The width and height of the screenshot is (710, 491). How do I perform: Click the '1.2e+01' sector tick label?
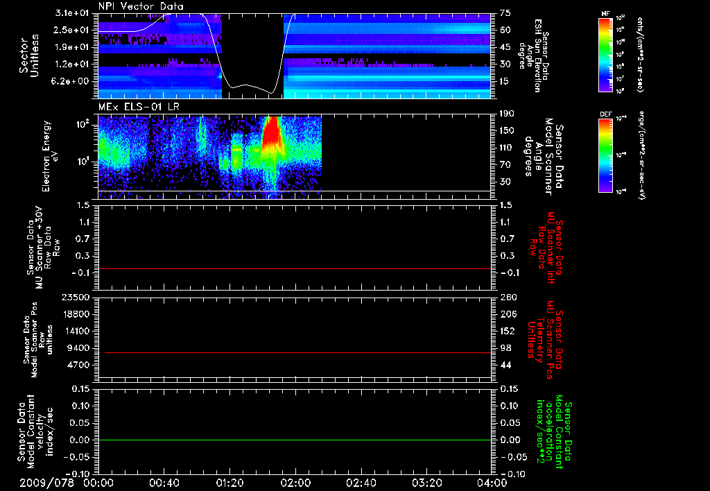[73, 64]
